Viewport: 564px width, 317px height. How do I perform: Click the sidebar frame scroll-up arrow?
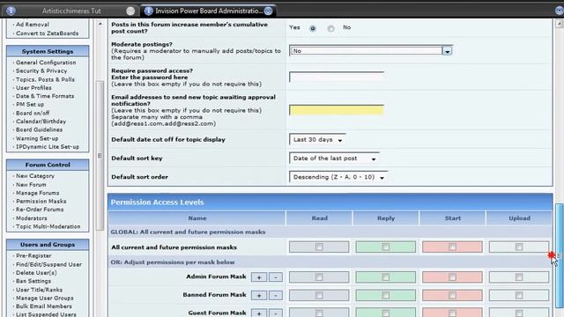tap(100, 24)
